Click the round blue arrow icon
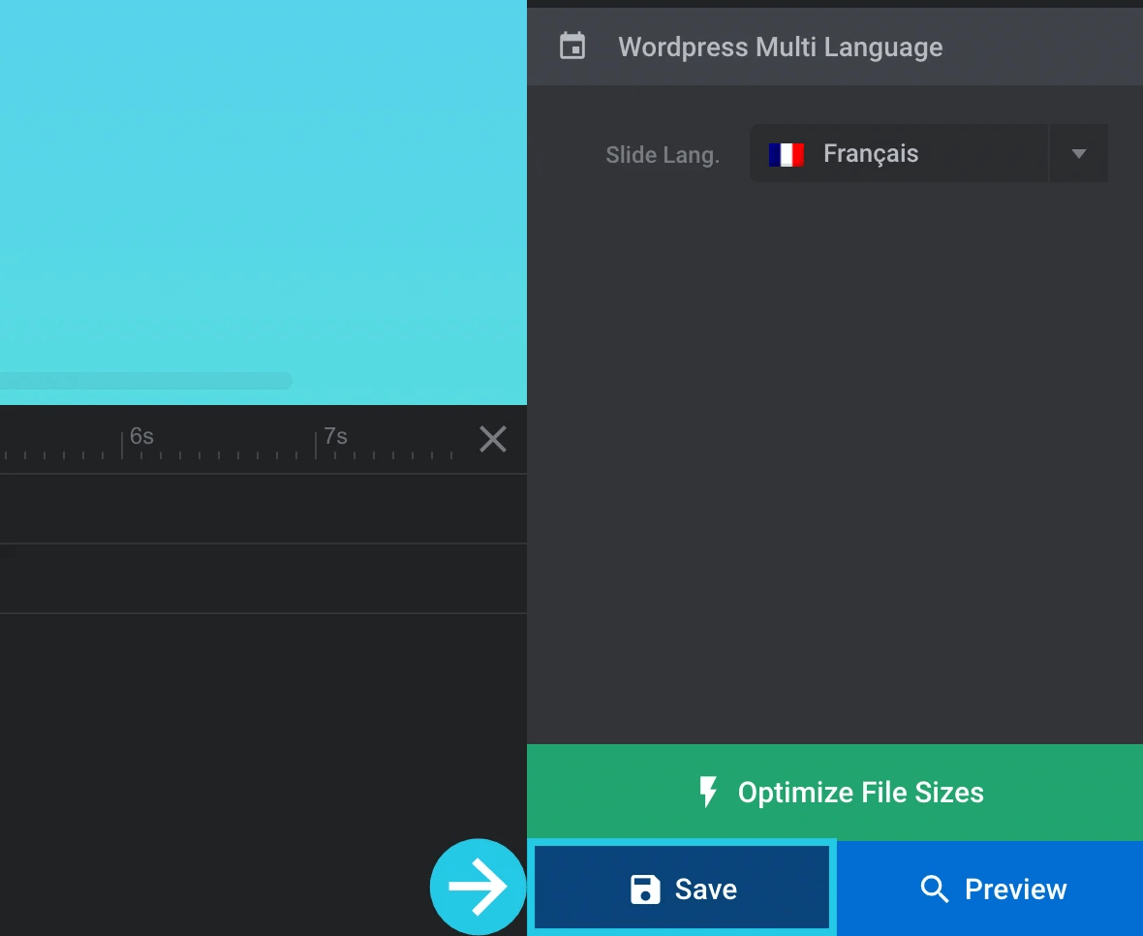1143x936 pixels. [x=478, y=887]
